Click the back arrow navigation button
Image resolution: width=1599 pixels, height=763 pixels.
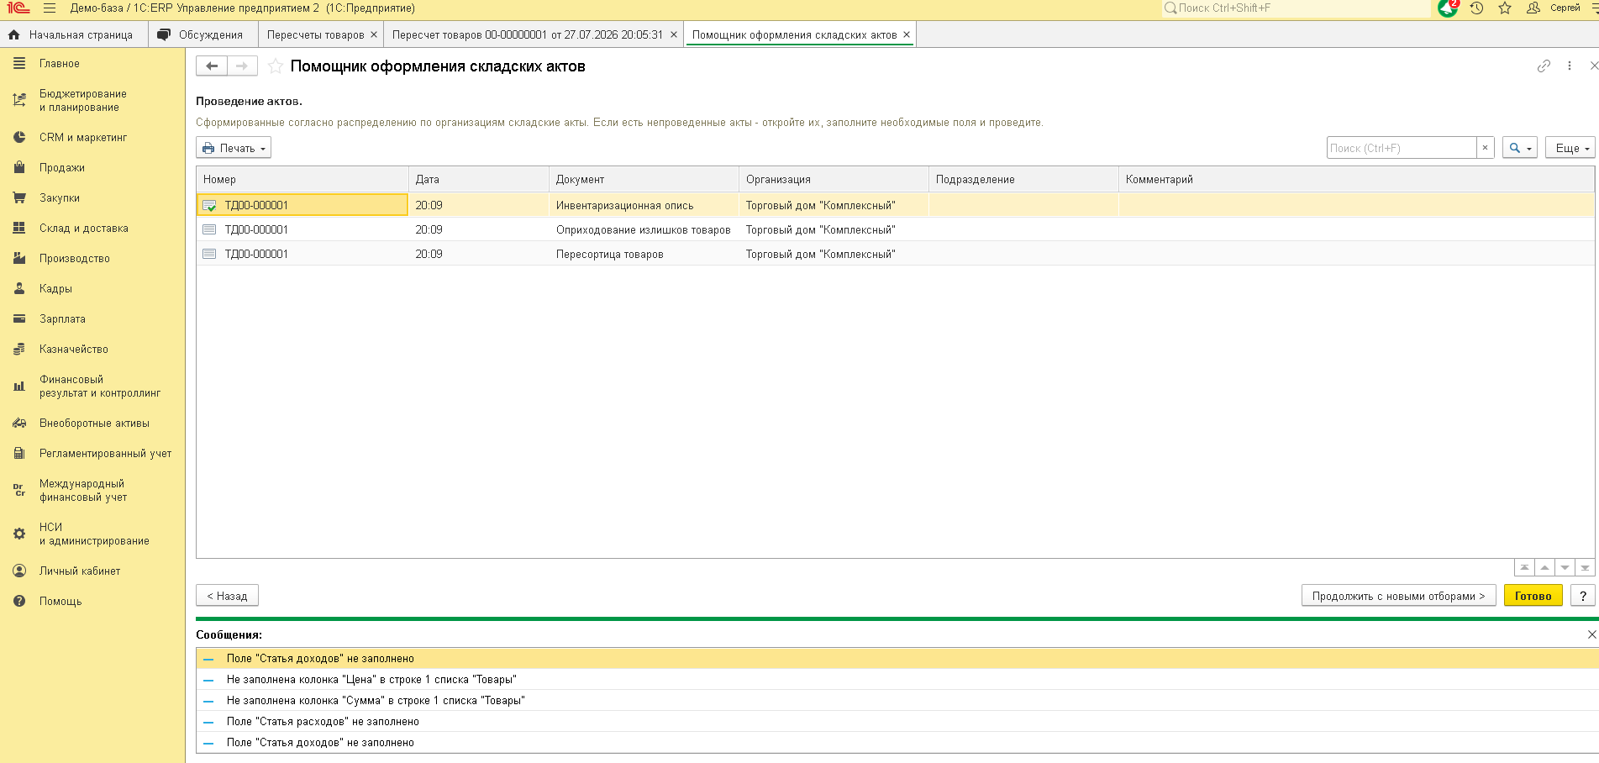212,66
